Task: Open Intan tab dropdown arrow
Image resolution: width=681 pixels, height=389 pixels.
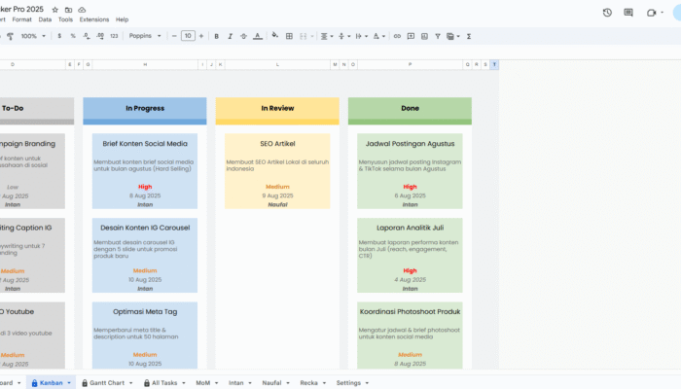Action: [250, 383]
